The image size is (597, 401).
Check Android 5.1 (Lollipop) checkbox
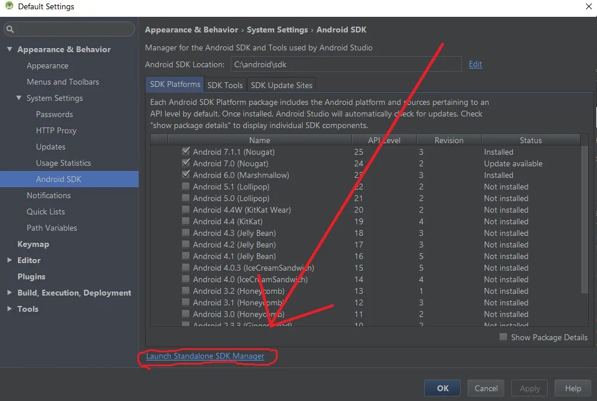[x=186, y=186]
